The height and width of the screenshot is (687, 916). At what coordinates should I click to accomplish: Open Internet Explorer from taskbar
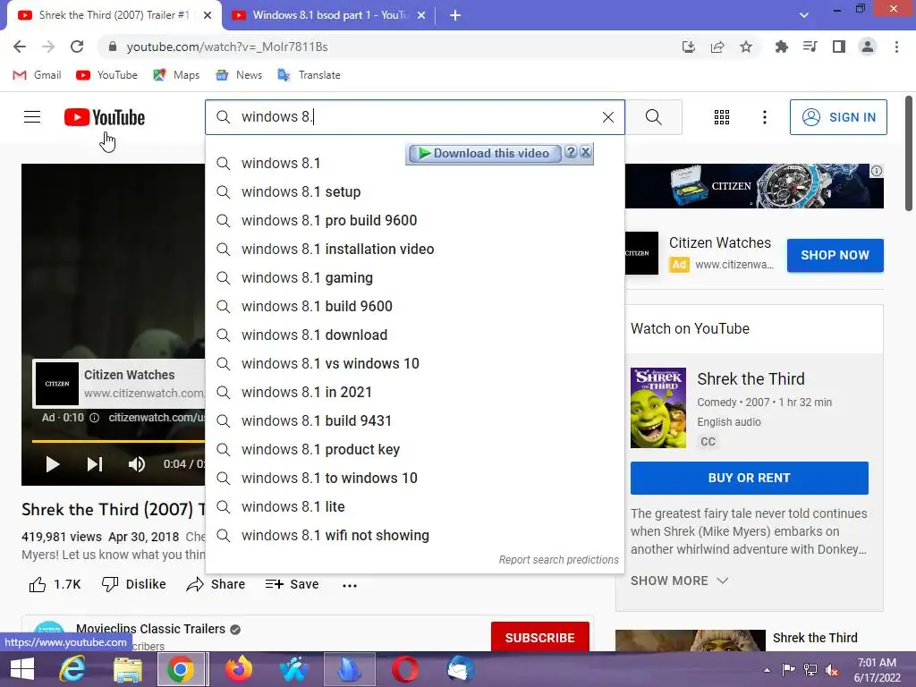(72, 669)
